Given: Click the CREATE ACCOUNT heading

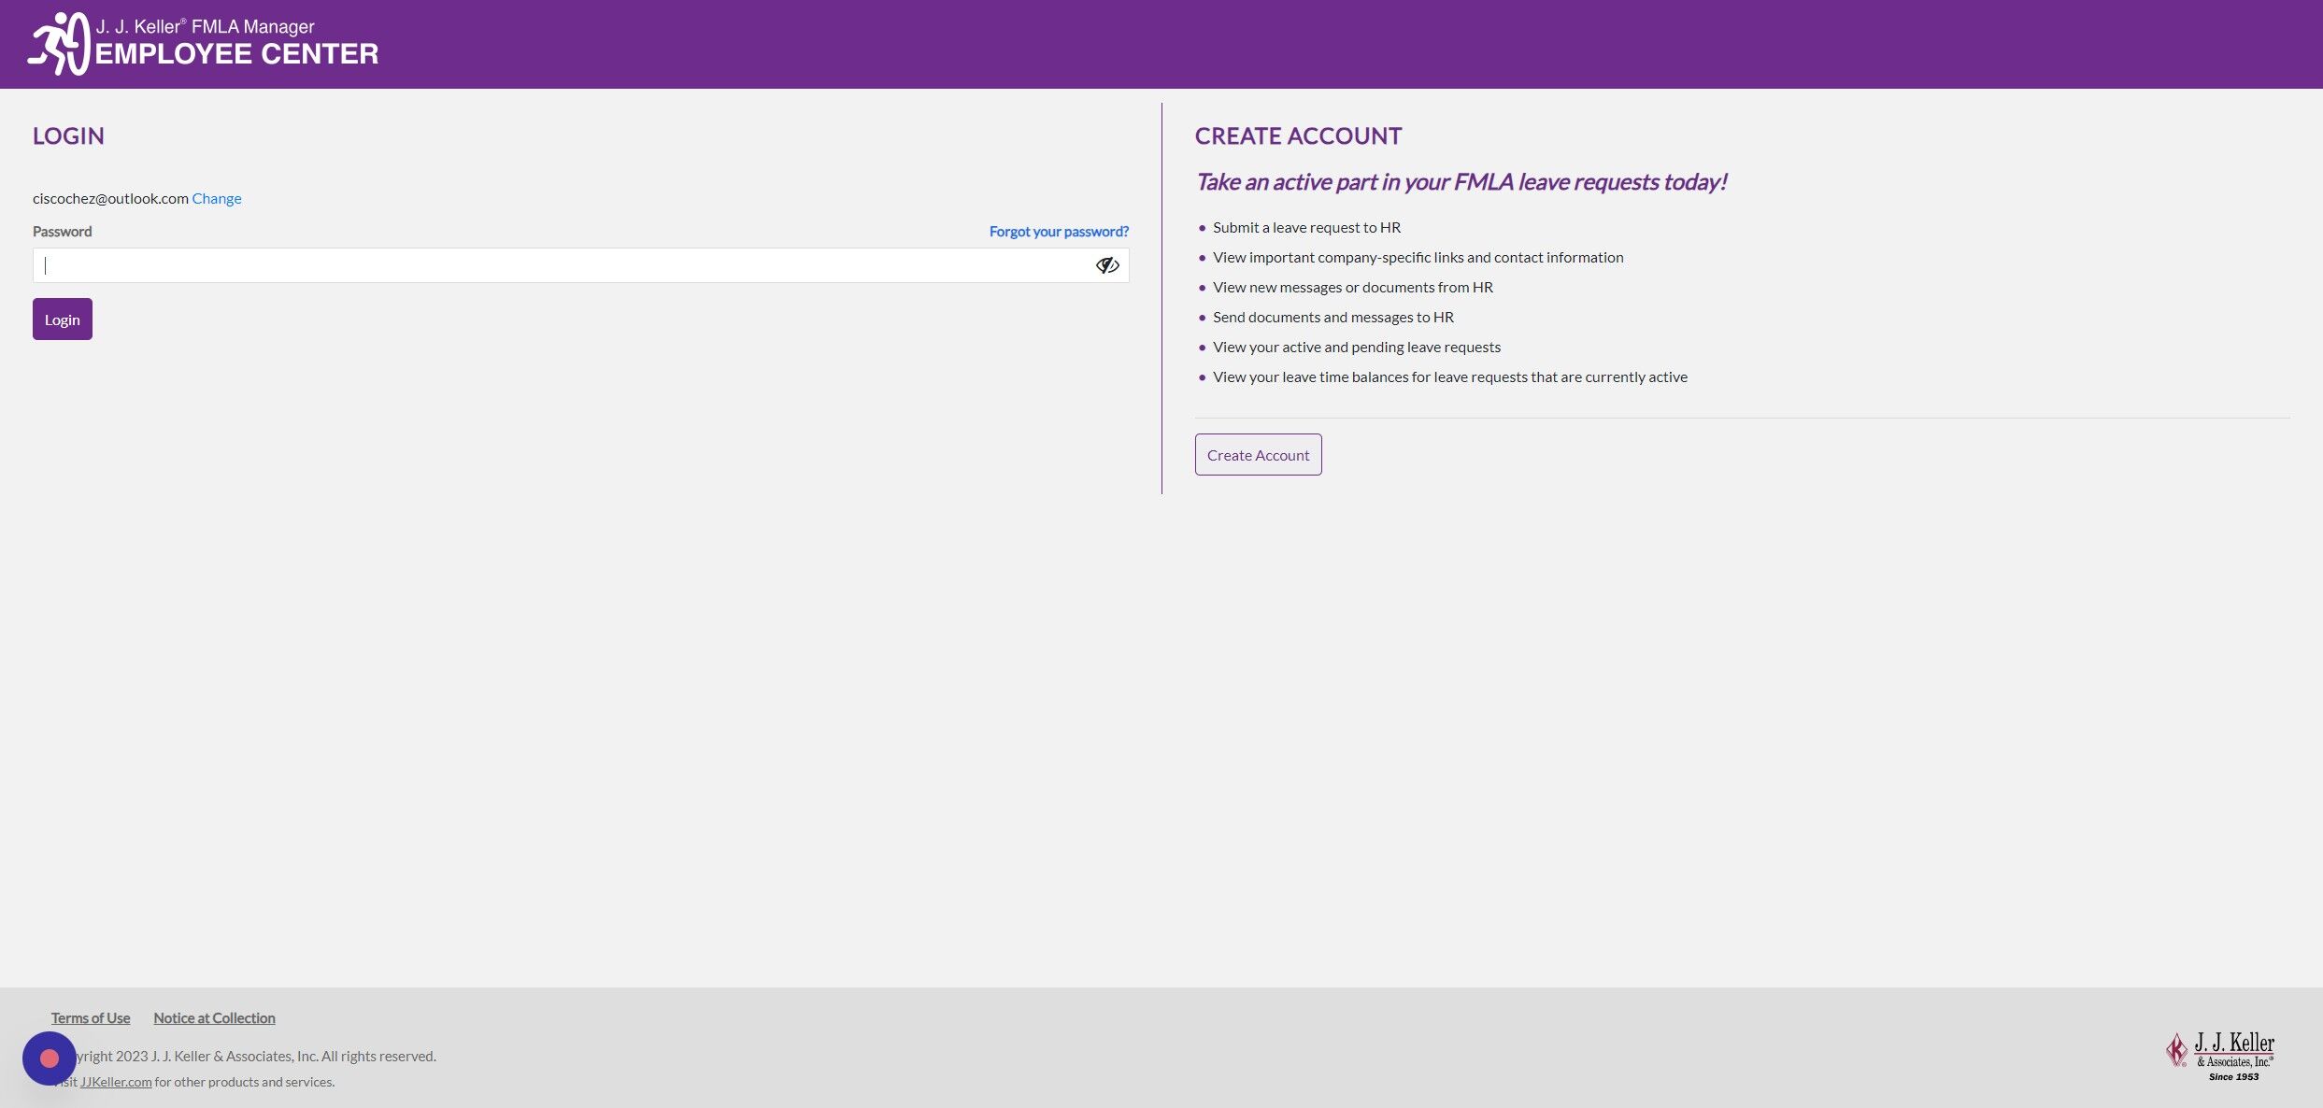Looking at the screenshot, I should pyautogui.click(x=1298, y=136).
